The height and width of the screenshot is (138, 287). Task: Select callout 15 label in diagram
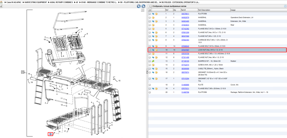pyautogui.click(x=119, y=80)
